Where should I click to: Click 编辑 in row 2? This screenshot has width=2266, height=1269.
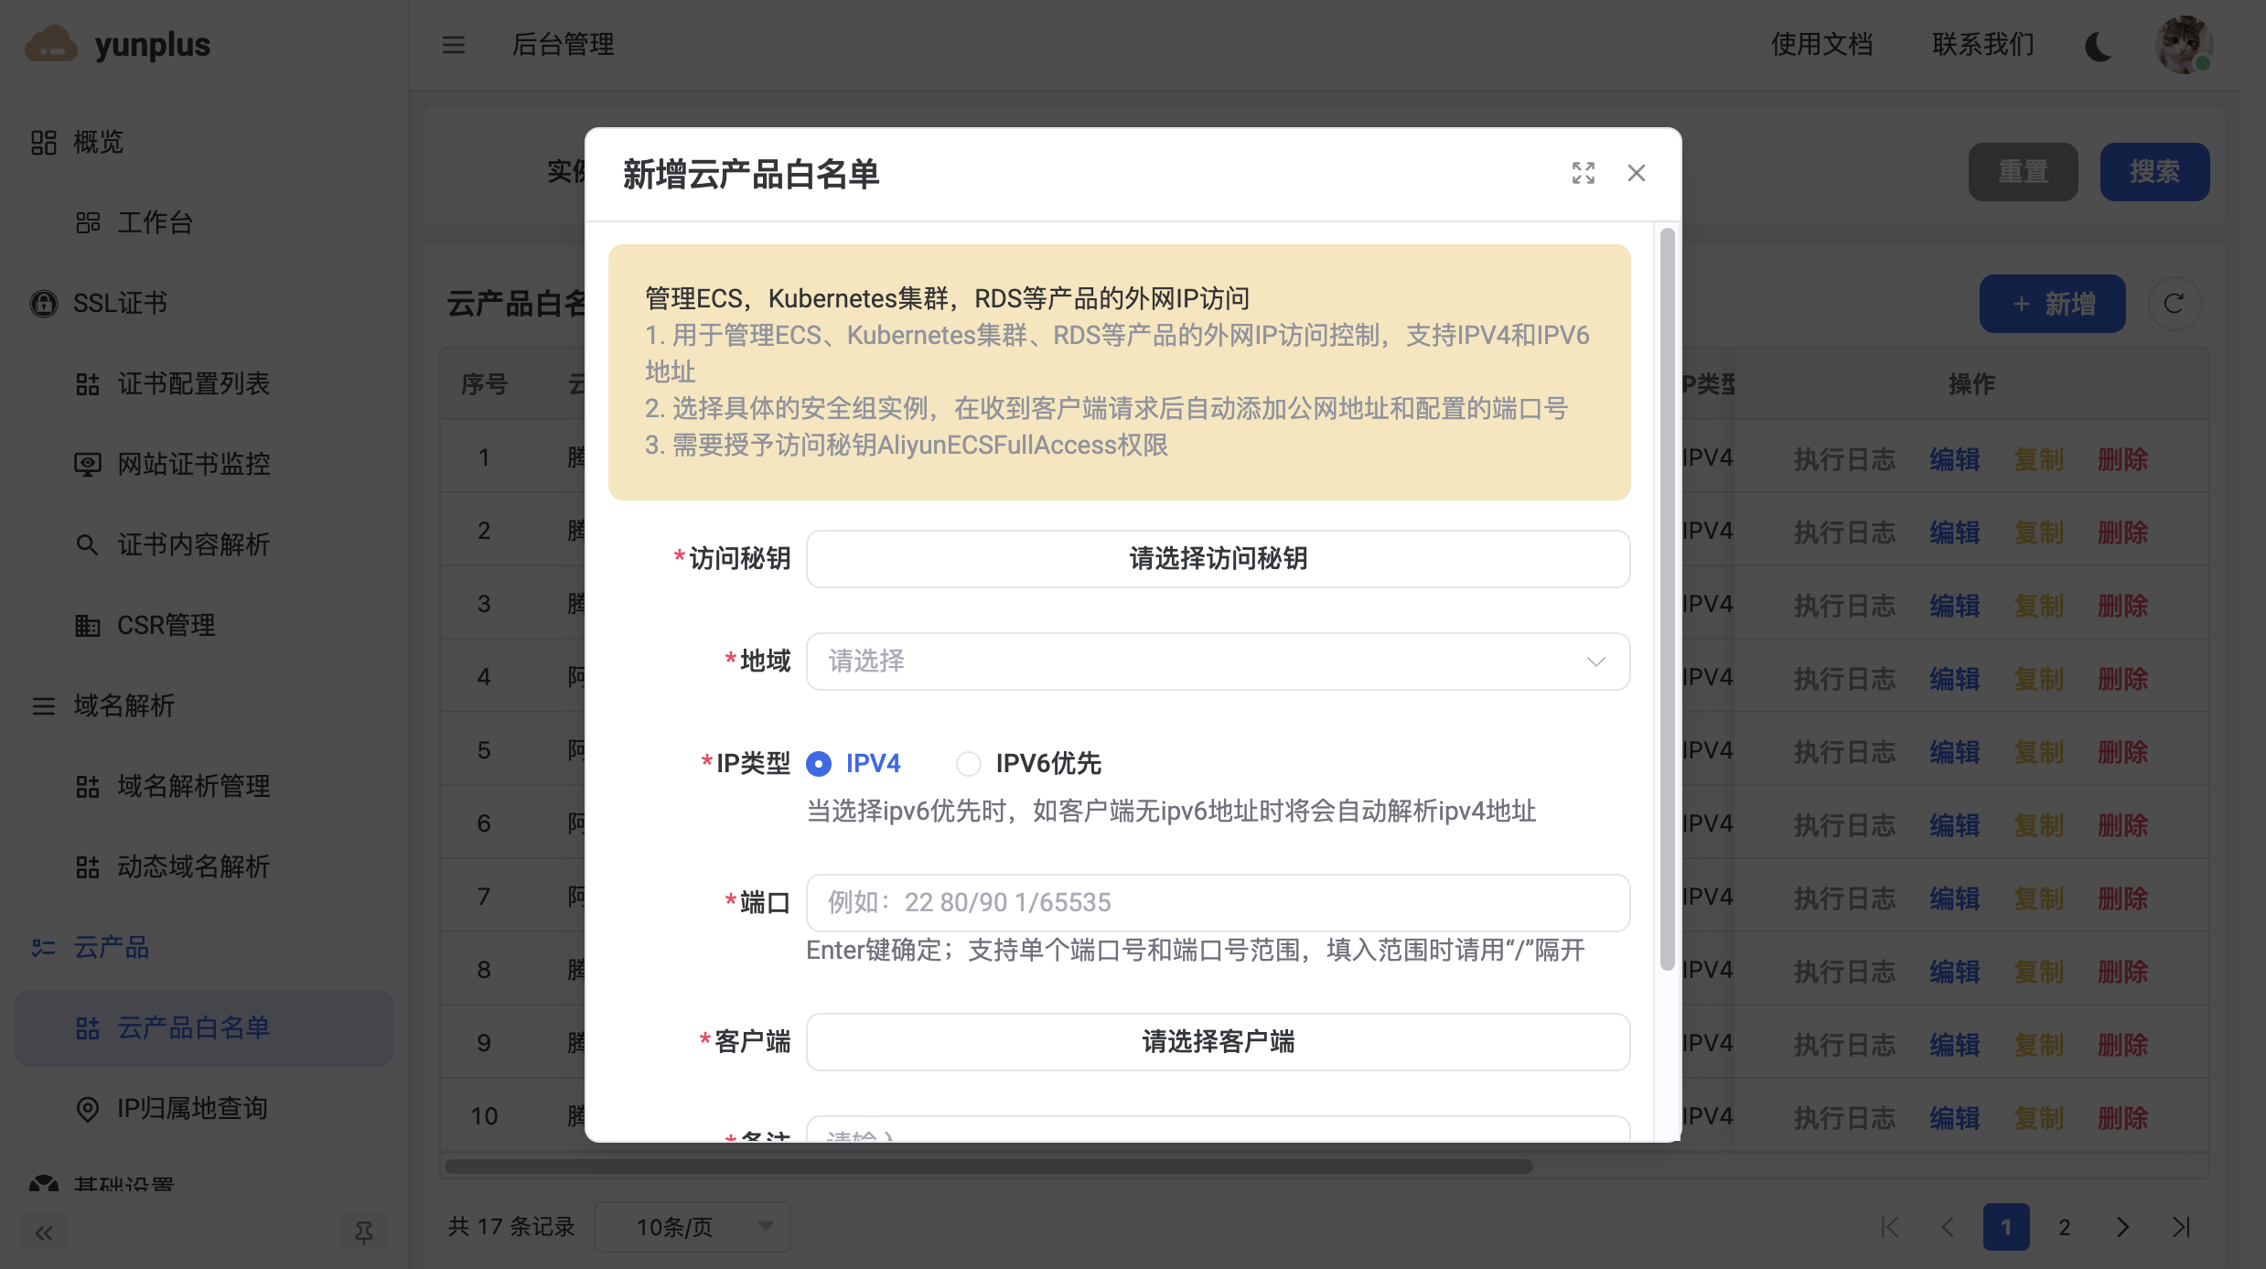coord(1955,532)
